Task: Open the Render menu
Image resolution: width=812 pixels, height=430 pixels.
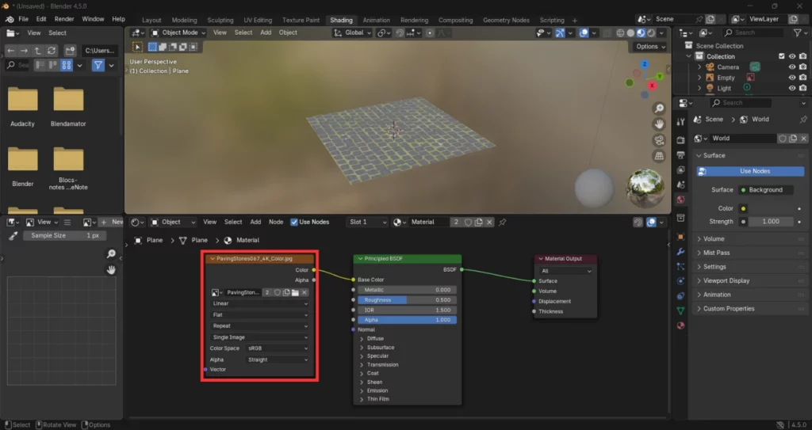Action: coord(64,18)
